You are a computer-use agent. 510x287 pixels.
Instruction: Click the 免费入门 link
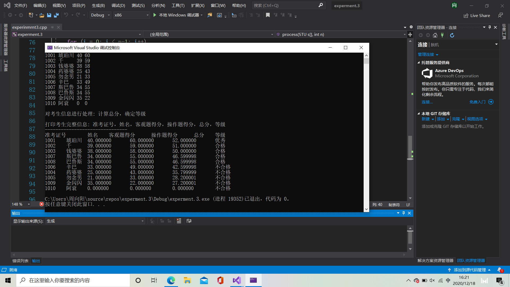pyautogui.click(x=477, y=102)
